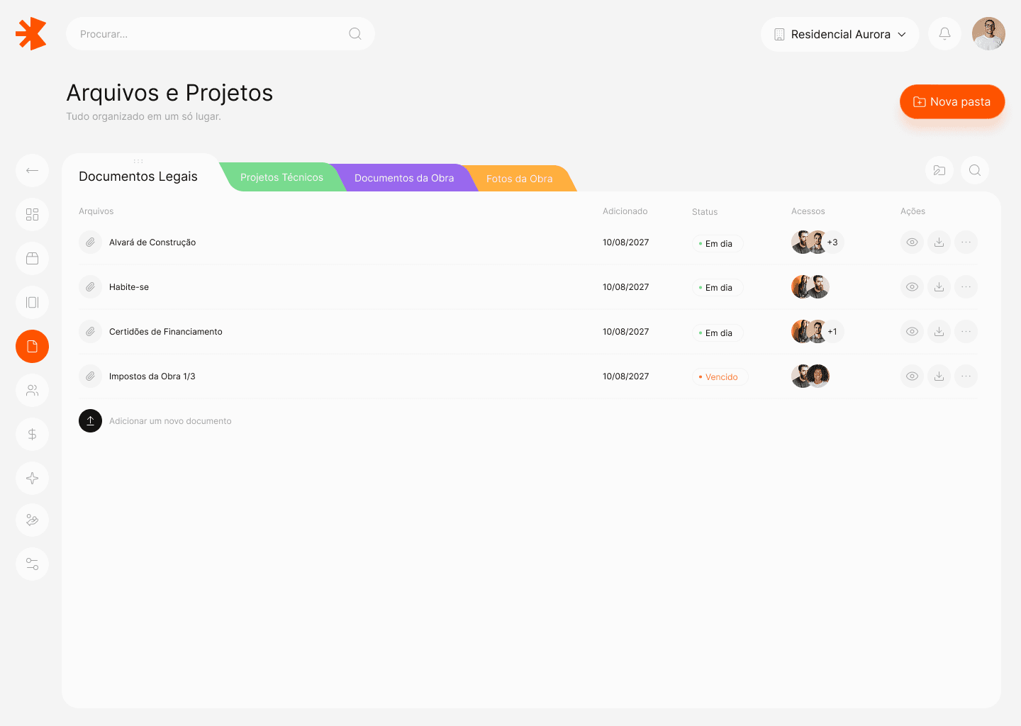Click the folder image icon above table
Viewport: 1021px width, 726px height.
pyautogui.click(x=939, y=170)
